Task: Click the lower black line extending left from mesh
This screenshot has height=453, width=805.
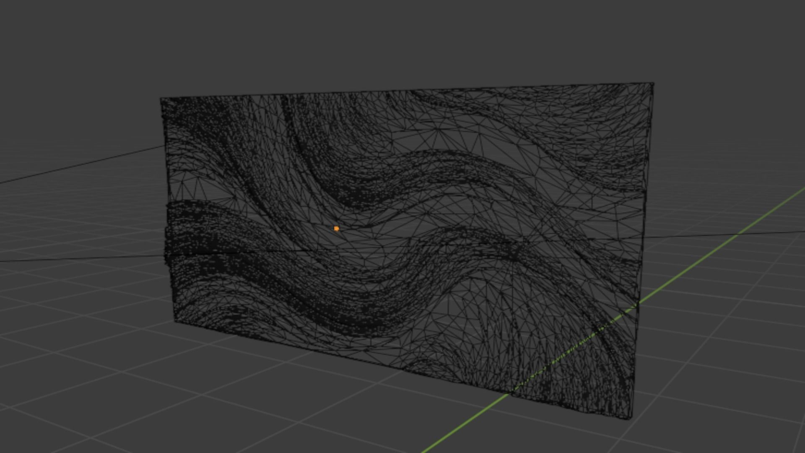Action: [84, 258]
